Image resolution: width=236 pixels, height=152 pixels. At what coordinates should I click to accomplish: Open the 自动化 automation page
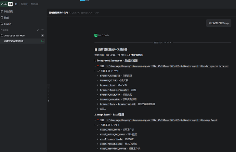(8, 24)
